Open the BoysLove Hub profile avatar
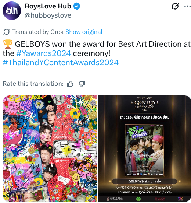 pyautogui.click(x=12, y=11)
